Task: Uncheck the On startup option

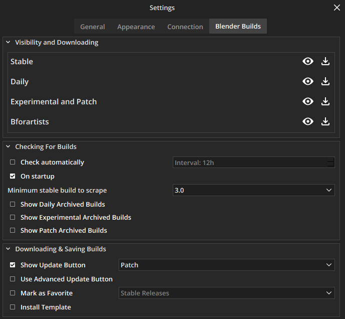Action: click(x=13, y=177)
